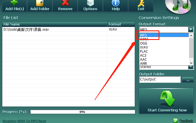Select the 录音.wav file row
Viewport: 196px width, 123px height.
[68, 30]
